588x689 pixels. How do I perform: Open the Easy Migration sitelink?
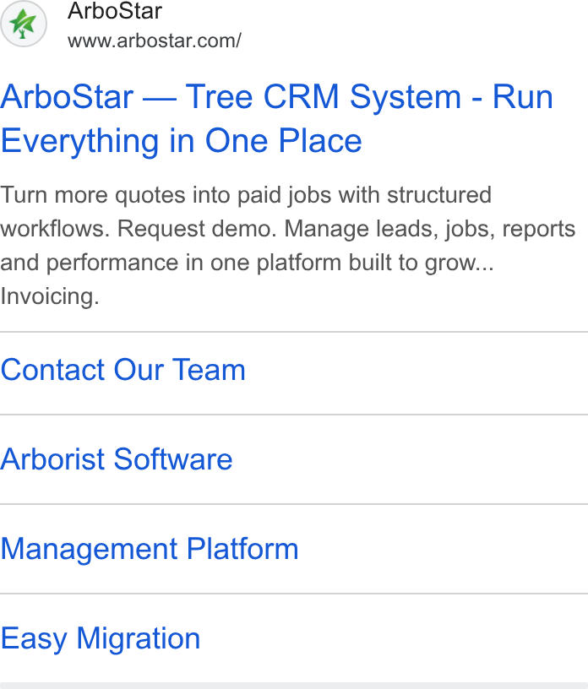pyautogui.click(x=101, y=638)
